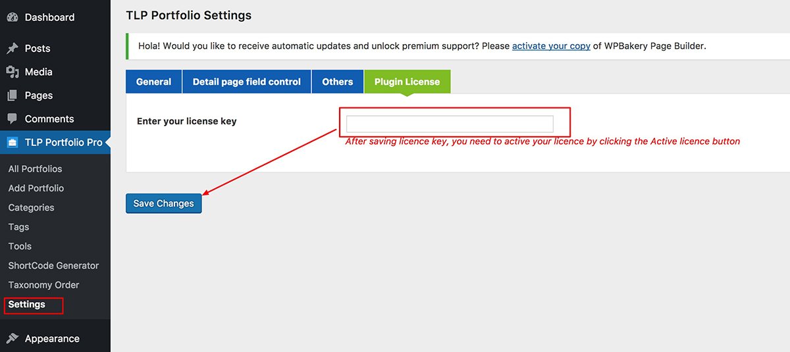Click the Media icon in sidebar
This screenshot has height=352, width=790.
click(12, 72)
